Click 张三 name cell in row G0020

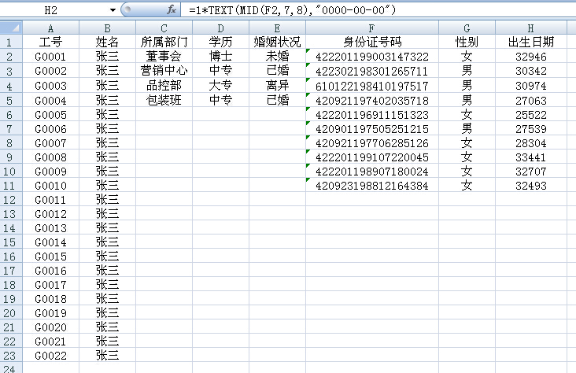pos(107,327)
